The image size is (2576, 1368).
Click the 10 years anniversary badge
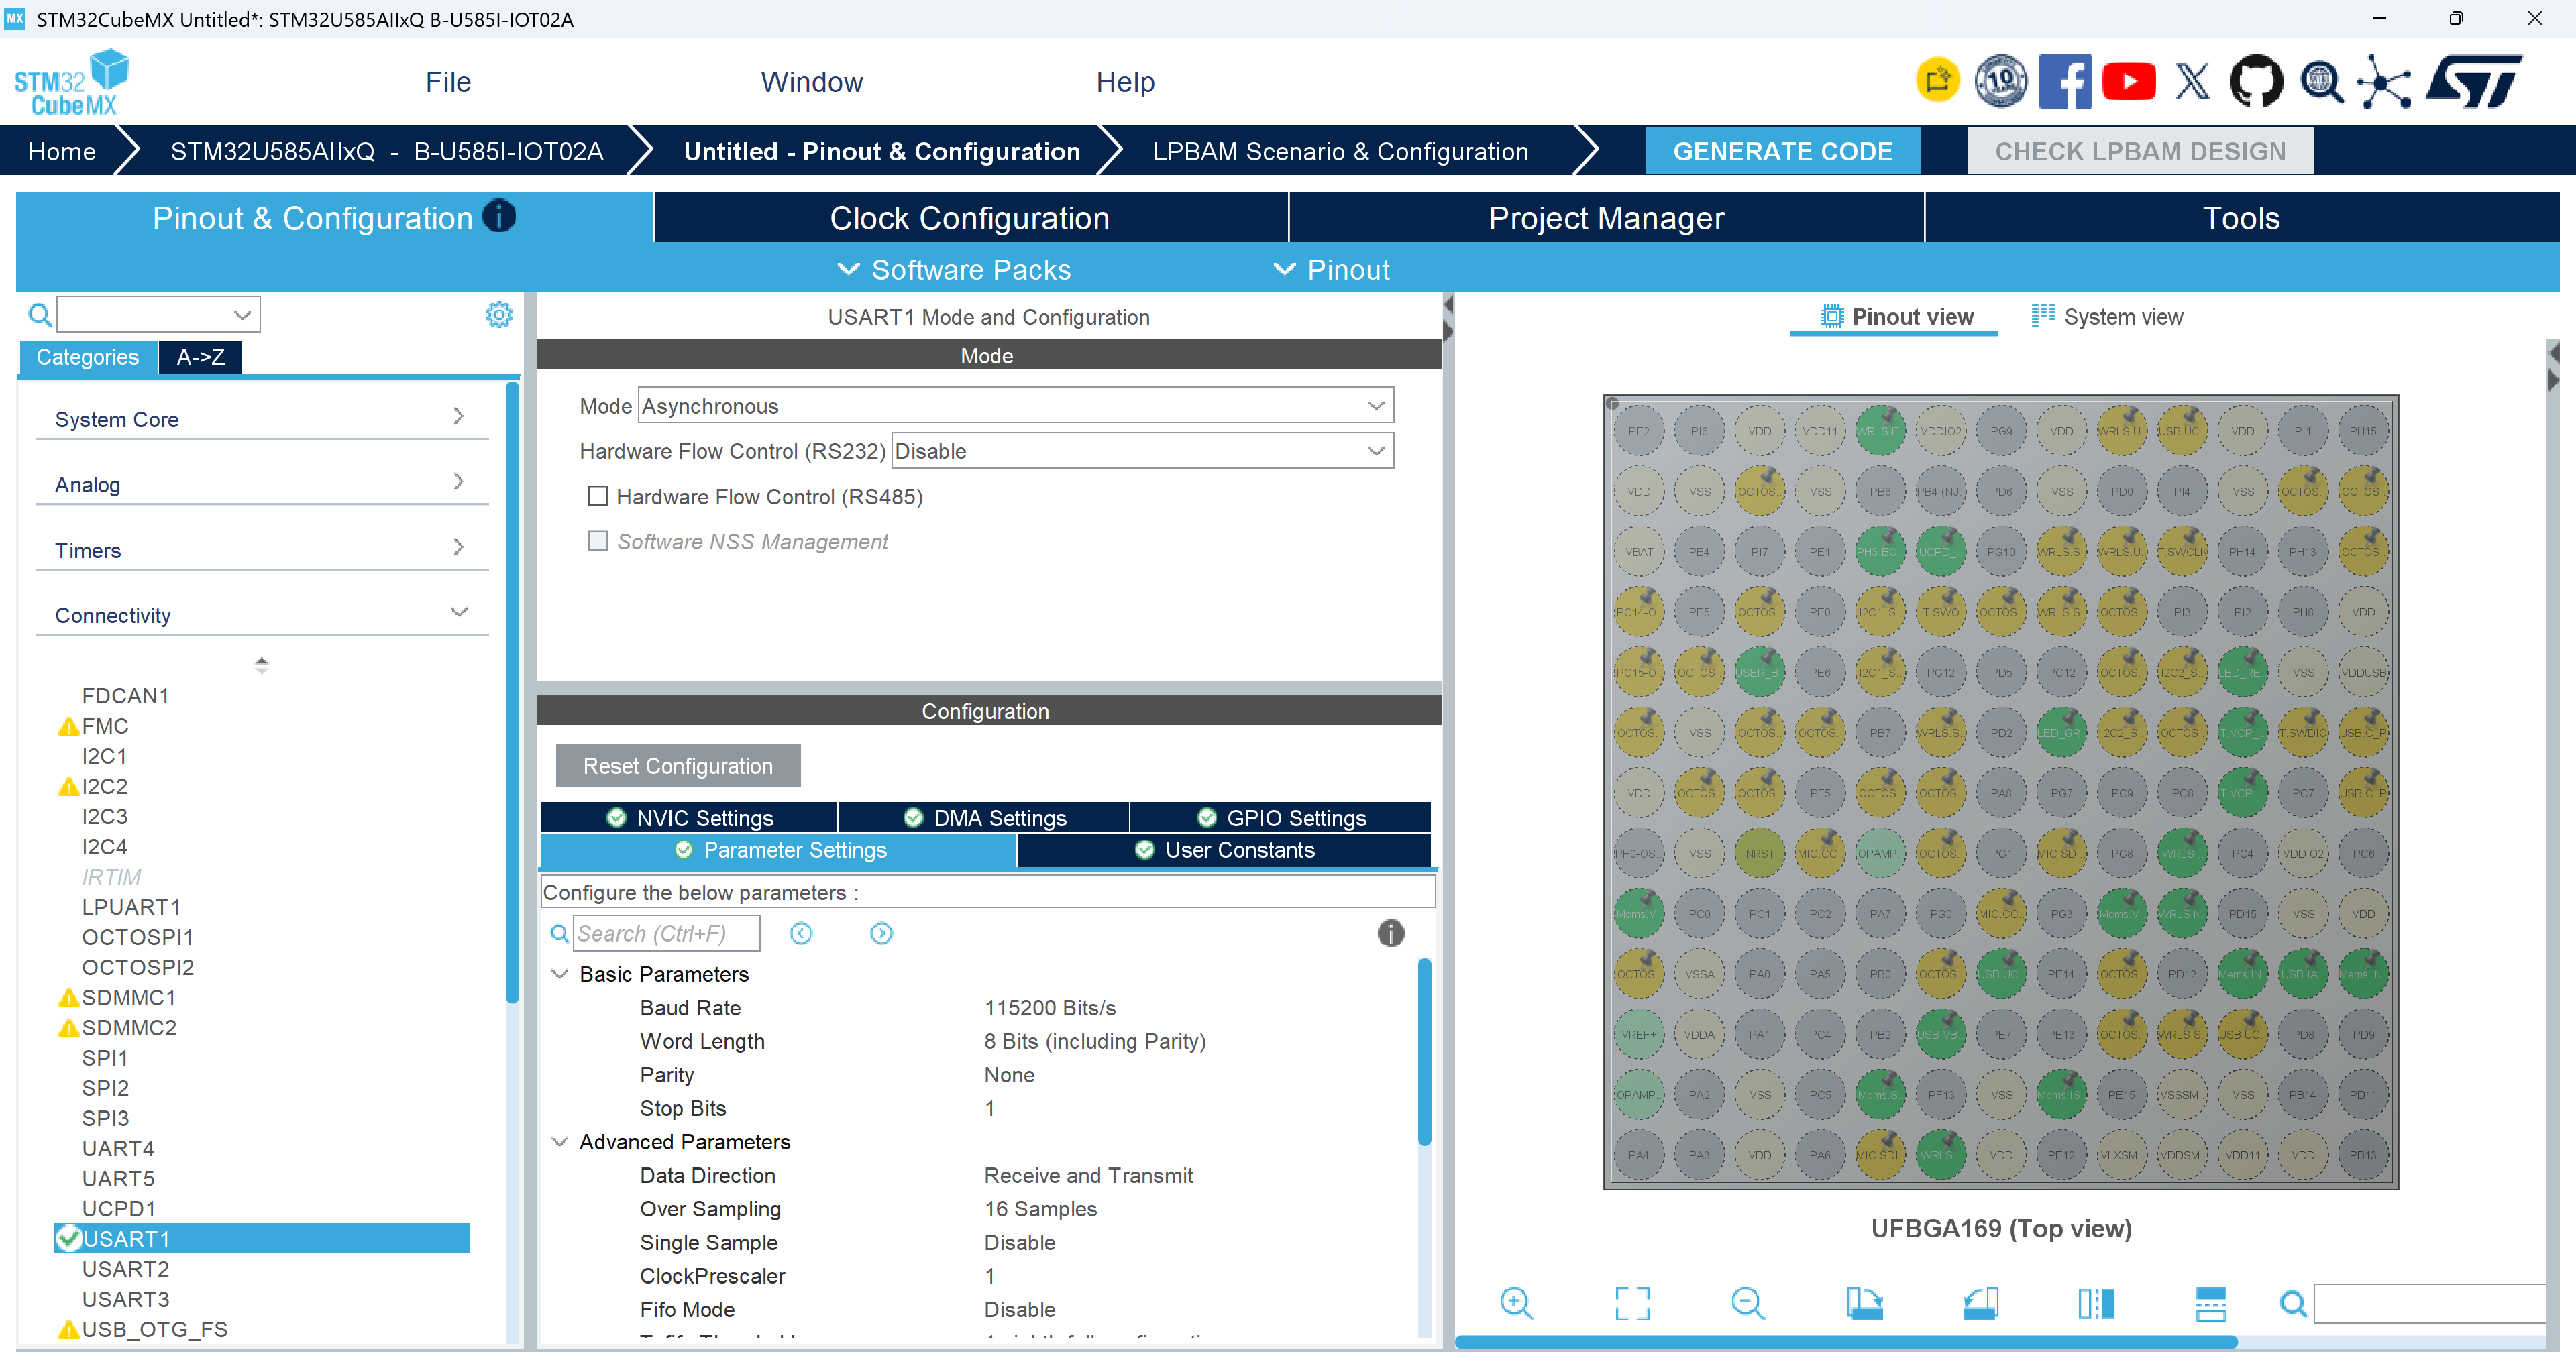point(2000,81)
